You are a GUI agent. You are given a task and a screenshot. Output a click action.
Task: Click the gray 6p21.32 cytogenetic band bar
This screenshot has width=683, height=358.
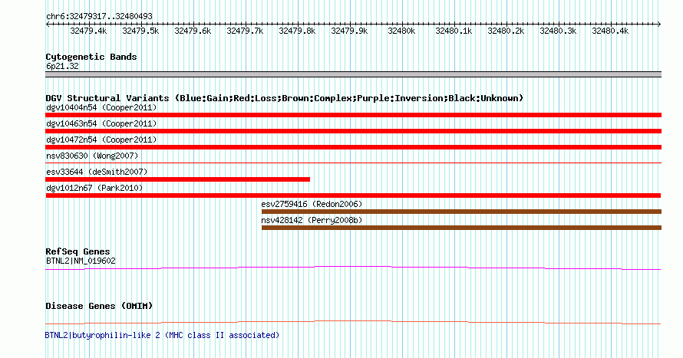(x=353, y=74)
